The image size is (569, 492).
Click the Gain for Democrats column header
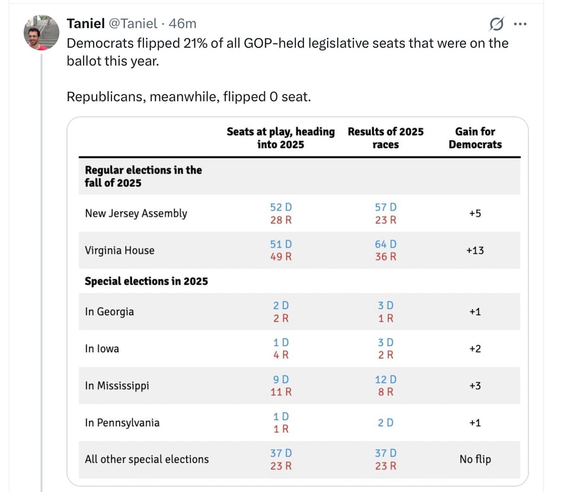pyautogui.click(x=475, y=138)
